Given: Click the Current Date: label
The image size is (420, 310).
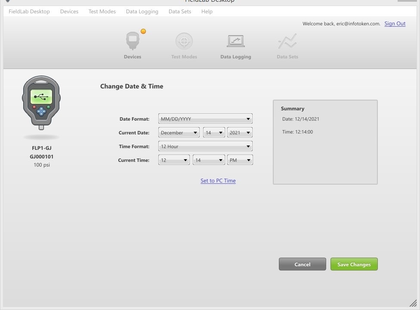Looking at the screenshot, I should [134, 133].
